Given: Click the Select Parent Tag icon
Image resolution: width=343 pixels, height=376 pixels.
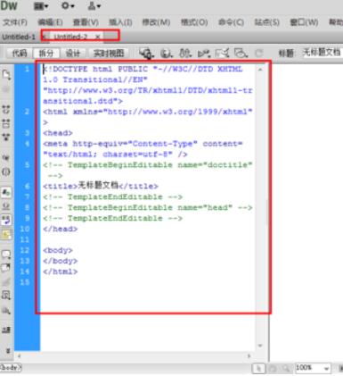Looking at the screenshot, I should click(6, 157).
